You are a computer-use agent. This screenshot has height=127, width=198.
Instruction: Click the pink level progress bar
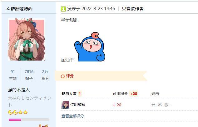(x=29, y=120)
